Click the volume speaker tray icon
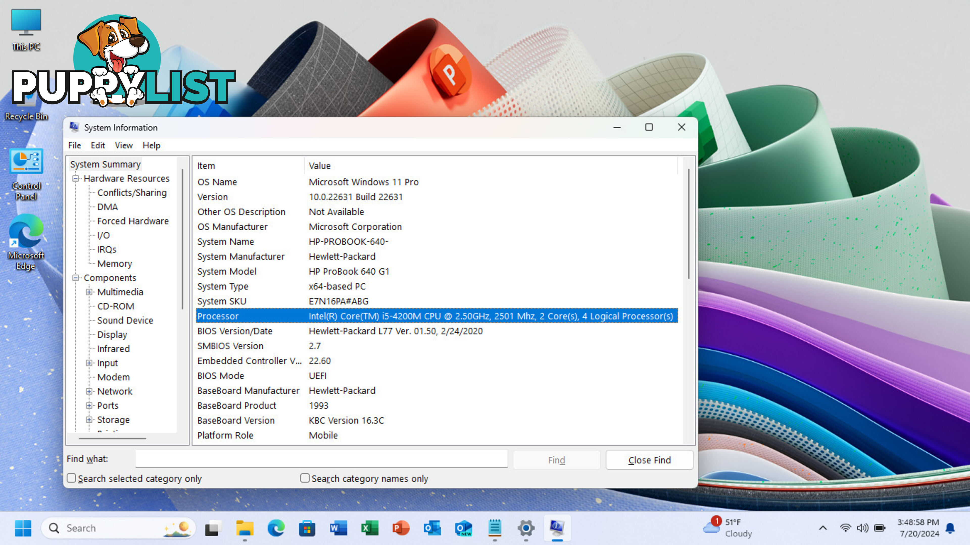Image resolution: width=970 pixels, height=545 pixels. [862, 528]
